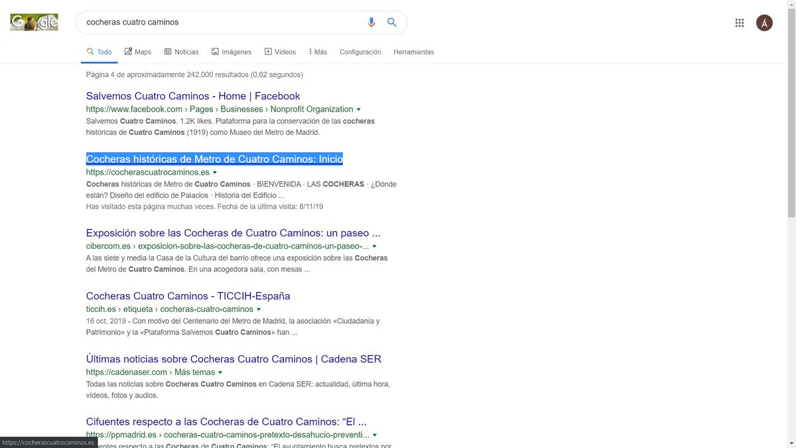Open the Más options menu
Viewport: 796px width, 448px height.
pos(318,52)
